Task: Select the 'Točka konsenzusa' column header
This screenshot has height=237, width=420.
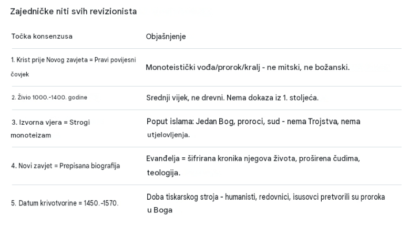Action: [x=42, y=36]
